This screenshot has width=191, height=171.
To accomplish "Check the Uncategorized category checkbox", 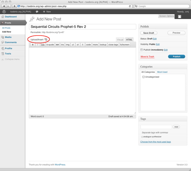I will point(144,77).
